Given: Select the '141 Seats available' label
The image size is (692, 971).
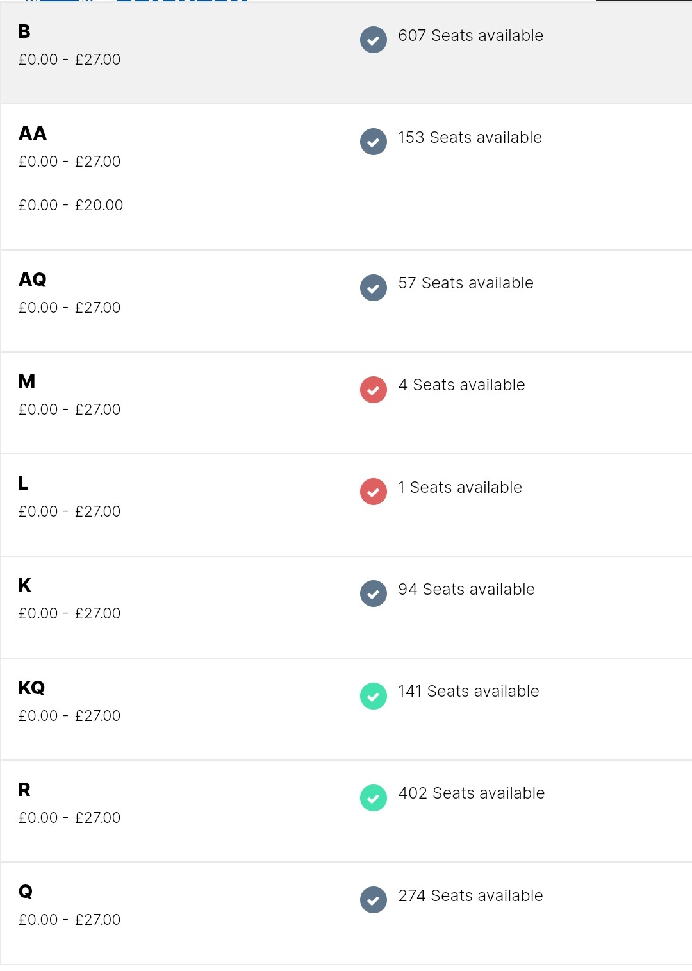Looking at the screenshot, I should pos(468,691).
